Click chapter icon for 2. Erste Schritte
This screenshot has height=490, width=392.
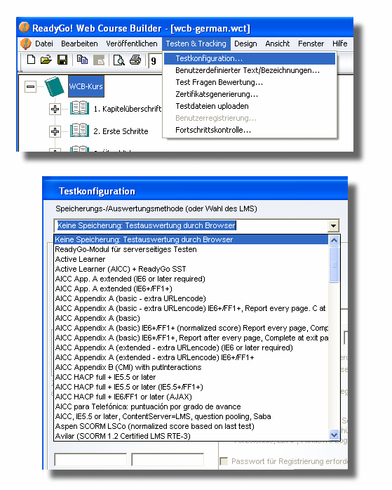[79, 131]
